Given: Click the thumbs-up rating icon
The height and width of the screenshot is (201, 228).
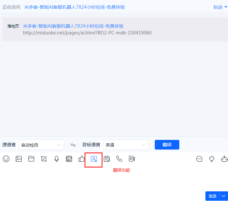Looking at the screenshot, I should 81,159.
